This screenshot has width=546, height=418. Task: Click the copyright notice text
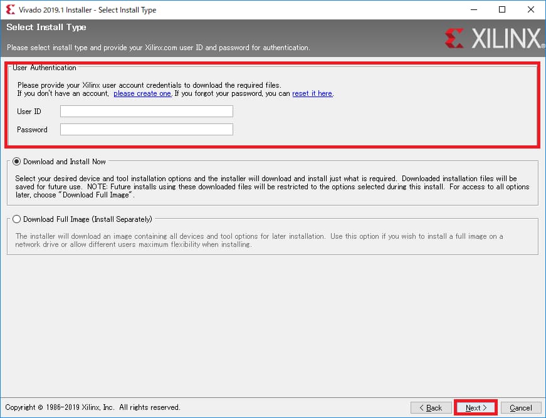click(x=92, y=407)
